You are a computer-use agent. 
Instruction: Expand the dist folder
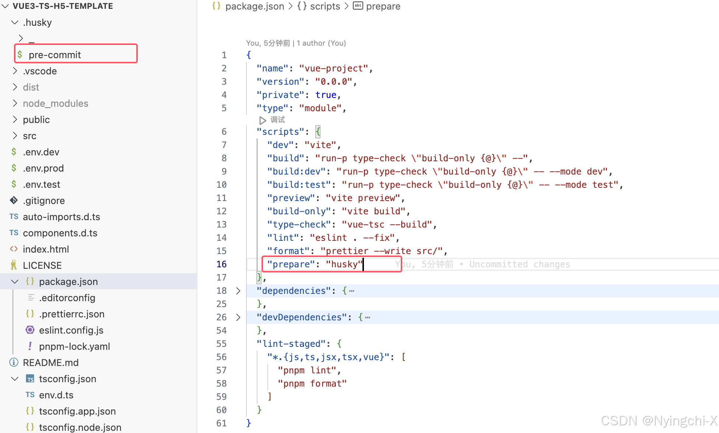pos(15,87)
